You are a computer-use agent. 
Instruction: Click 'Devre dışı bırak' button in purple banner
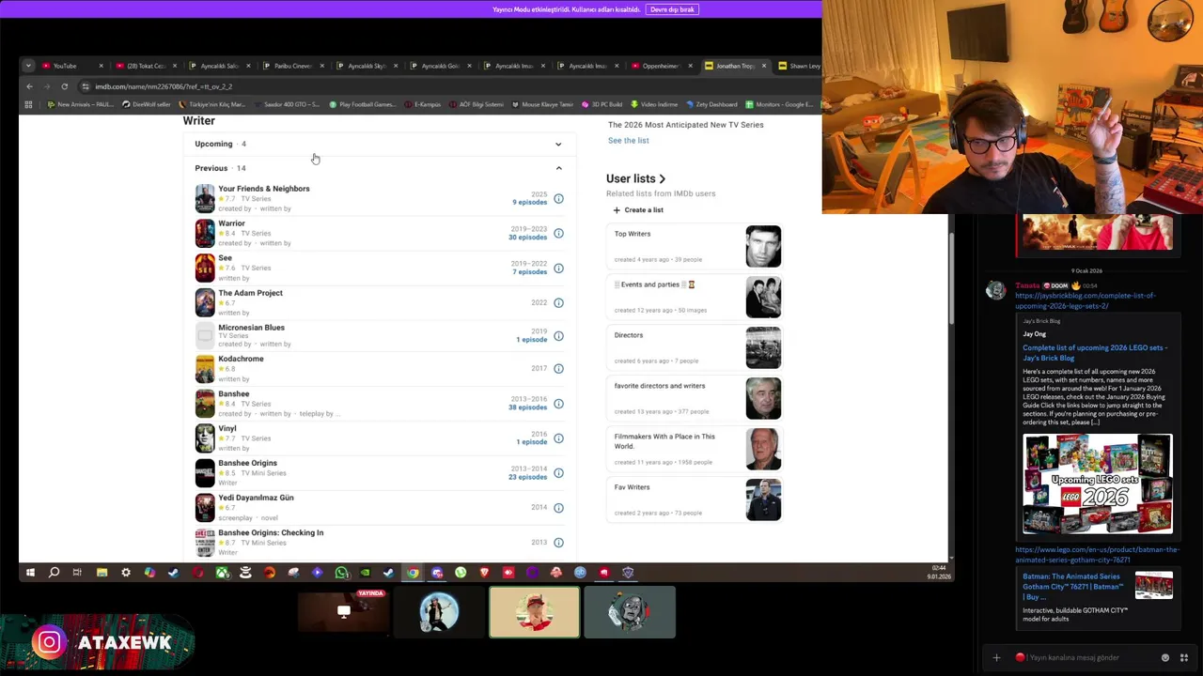672,9
